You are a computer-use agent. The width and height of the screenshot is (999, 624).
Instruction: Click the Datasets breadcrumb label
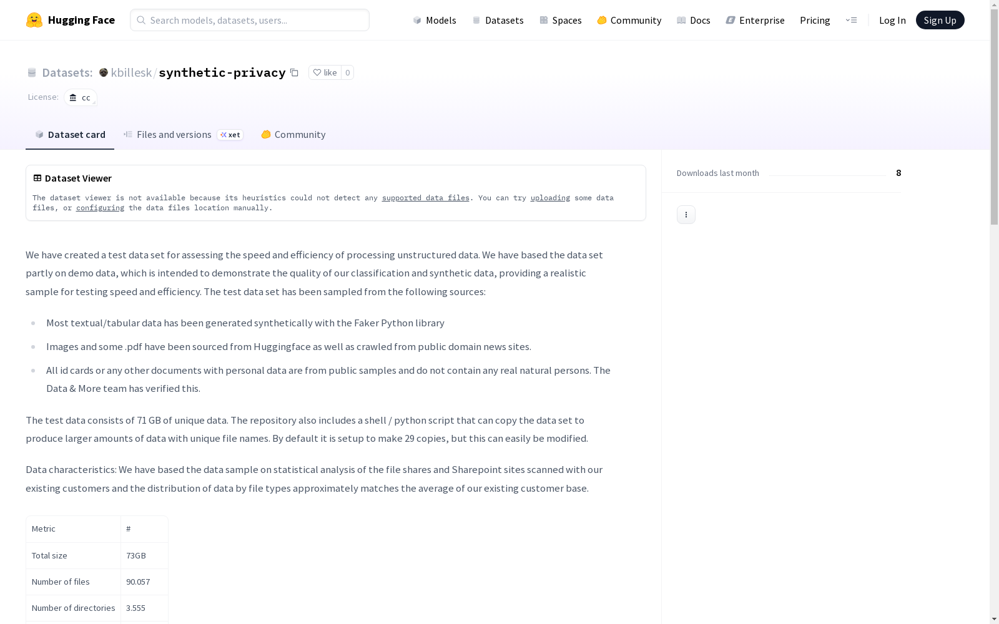point(67,72)
